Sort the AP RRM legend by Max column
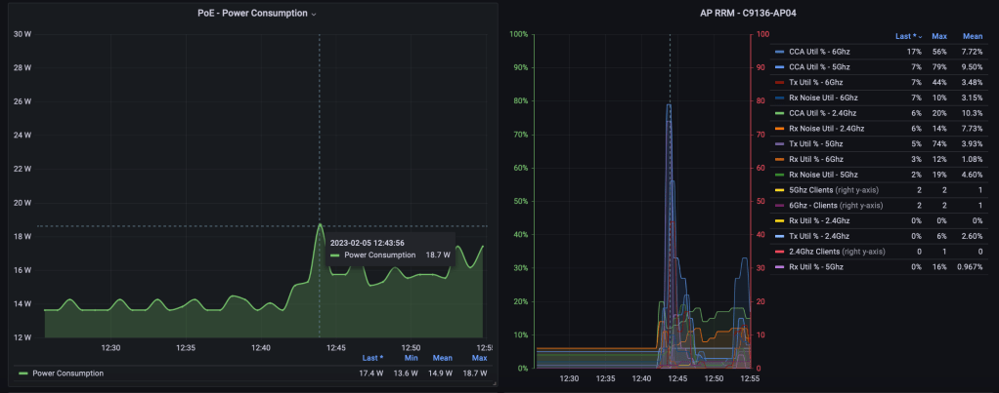This screenshot has width=999, height=393. (937, 36)
